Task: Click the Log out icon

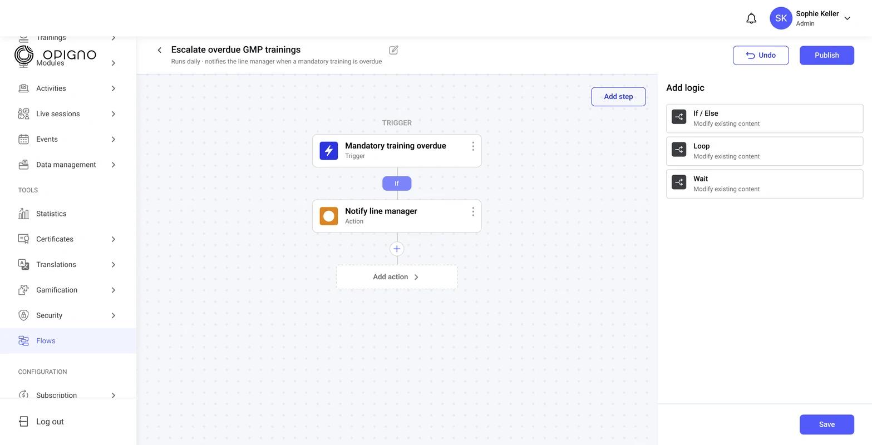Action: tap(23, 422)
